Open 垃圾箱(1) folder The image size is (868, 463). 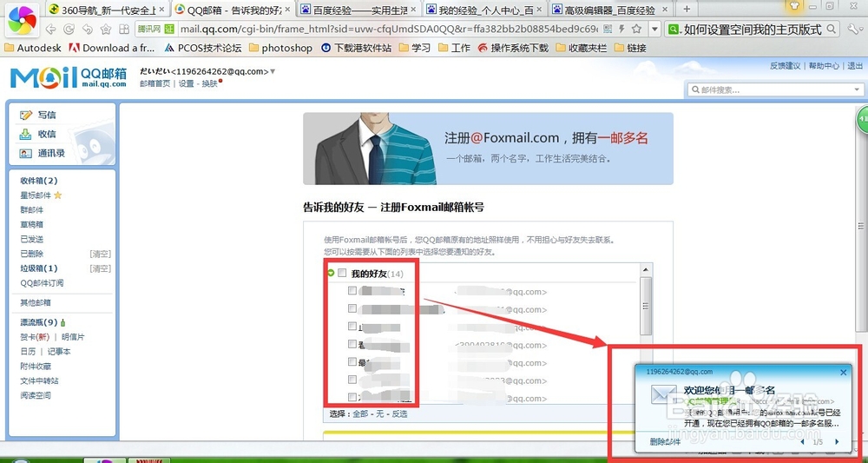(x=39, y=268)
